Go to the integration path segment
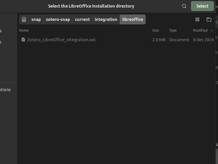 pos(106,19)
